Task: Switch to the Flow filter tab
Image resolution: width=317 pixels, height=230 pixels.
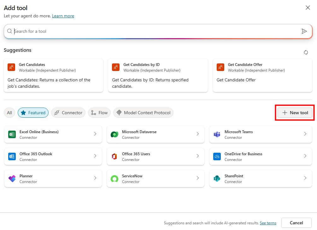Action: (x=99, y=113)
